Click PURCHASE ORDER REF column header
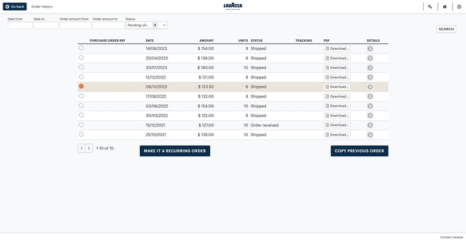Image resolution: width=466 pixels, height=241 pixels. [x=107, y=40]
